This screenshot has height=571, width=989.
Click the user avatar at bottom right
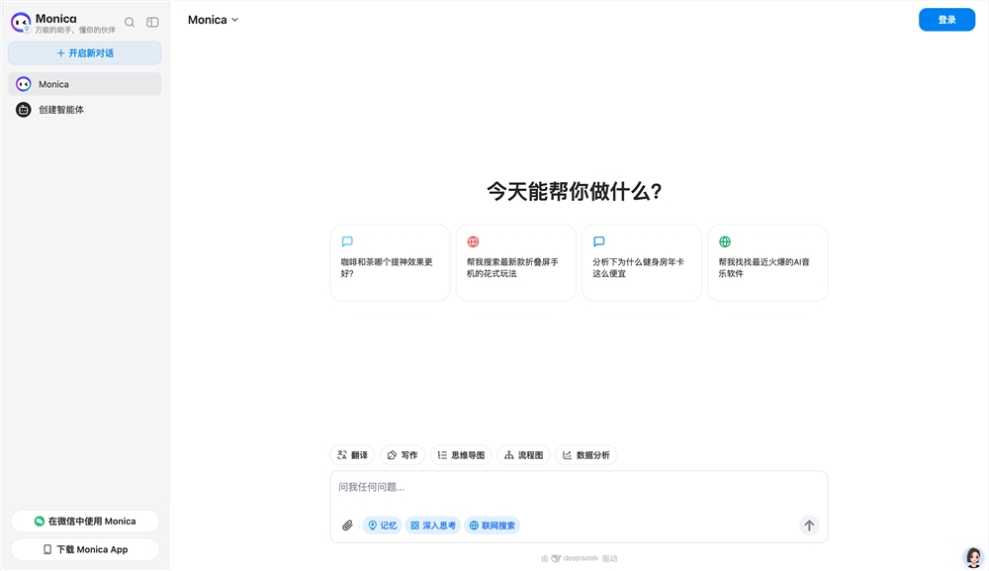973,555
